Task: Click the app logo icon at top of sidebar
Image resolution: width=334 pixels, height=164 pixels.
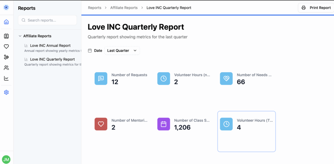Action: coord(7,8)
